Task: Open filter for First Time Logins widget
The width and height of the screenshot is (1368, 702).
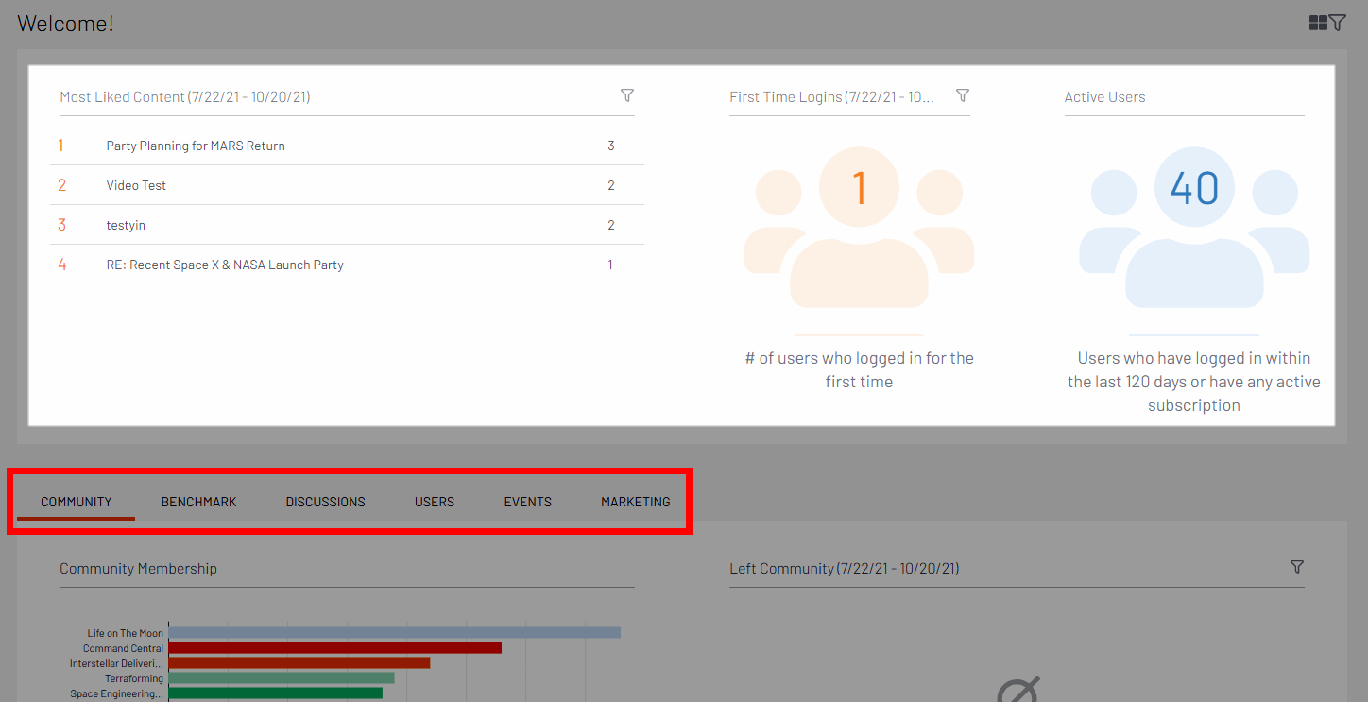Action: pos(963,95)
